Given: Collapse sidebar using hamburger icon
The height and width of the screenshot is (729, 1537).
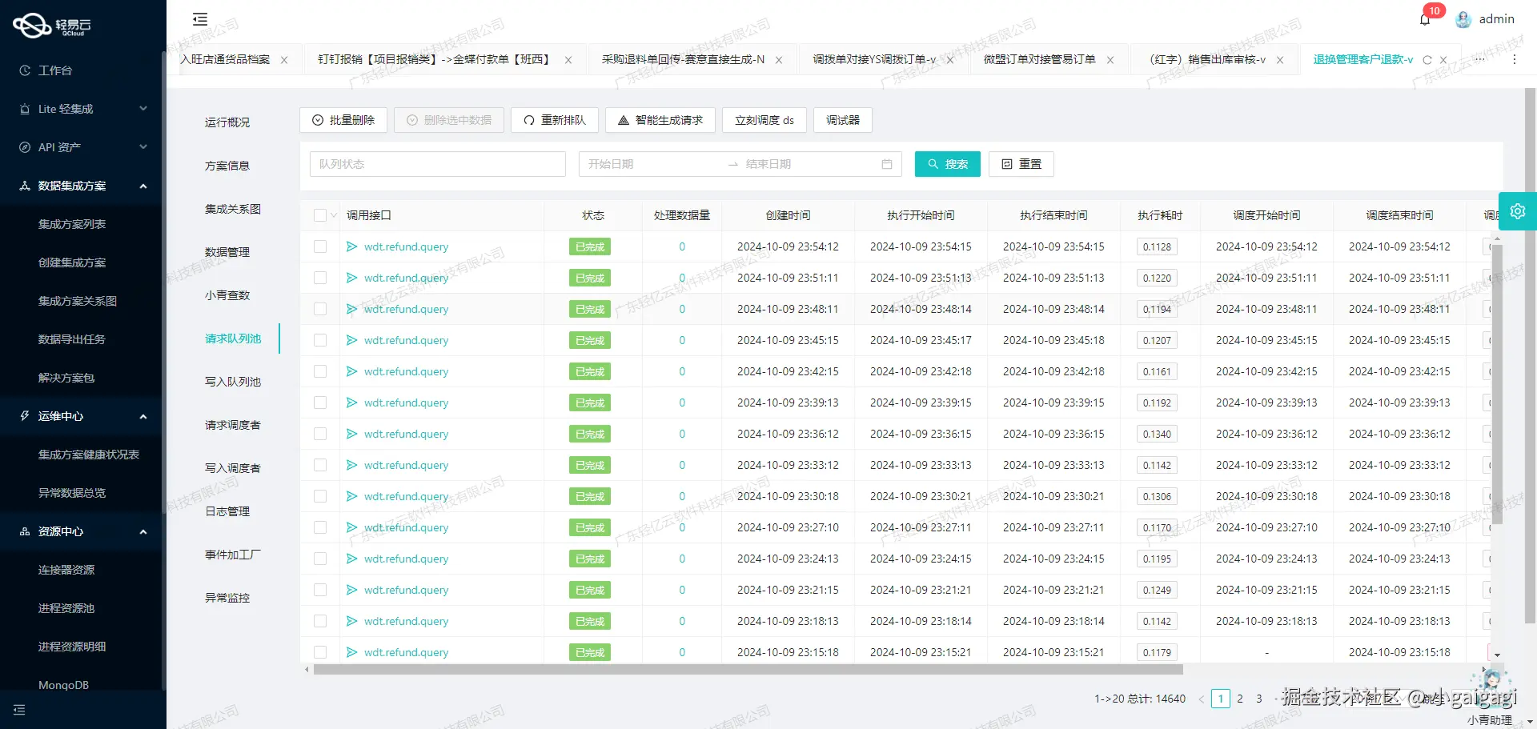Looking at the screenshot, I should 199,18.
